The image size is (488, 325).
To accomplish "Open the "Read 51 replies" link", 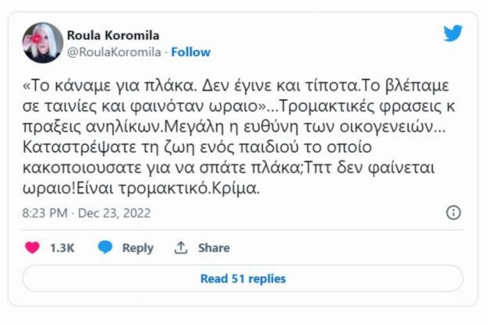I will pyautogui.click(x=244, y=277).
